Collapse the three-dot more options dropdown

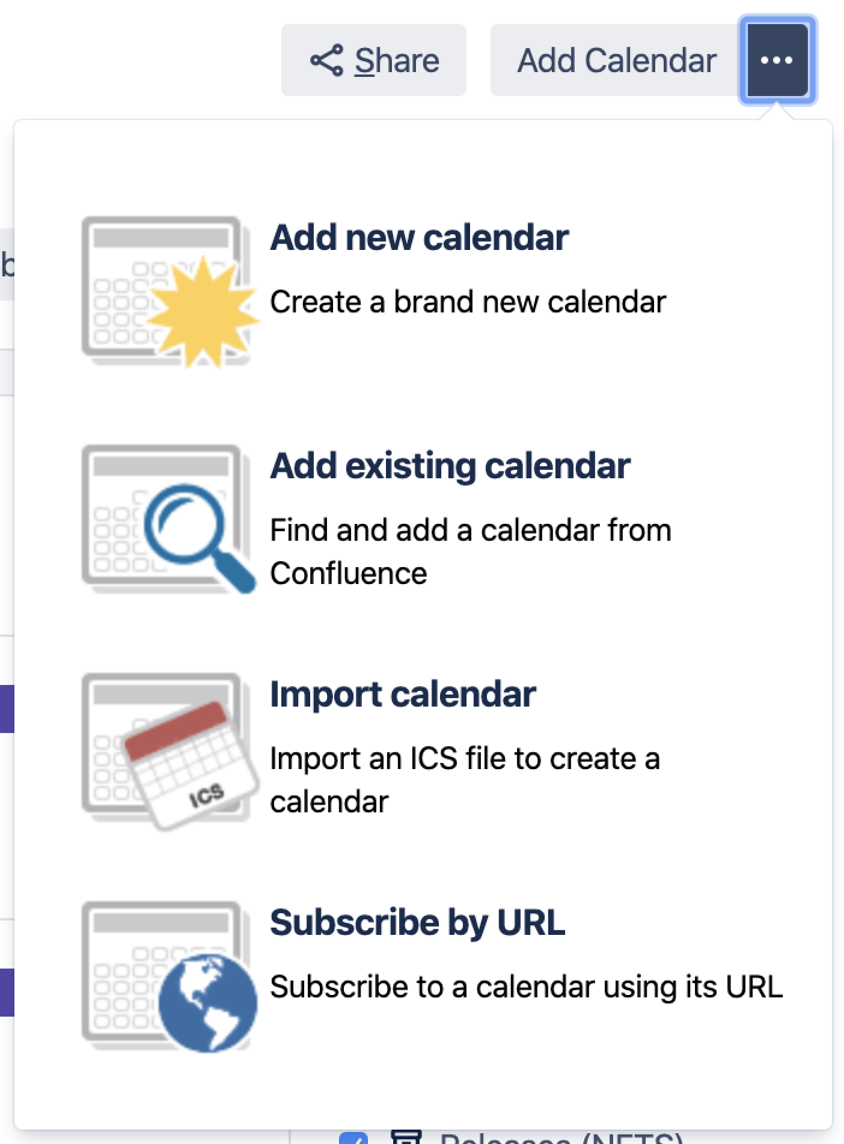pos(777,60)
